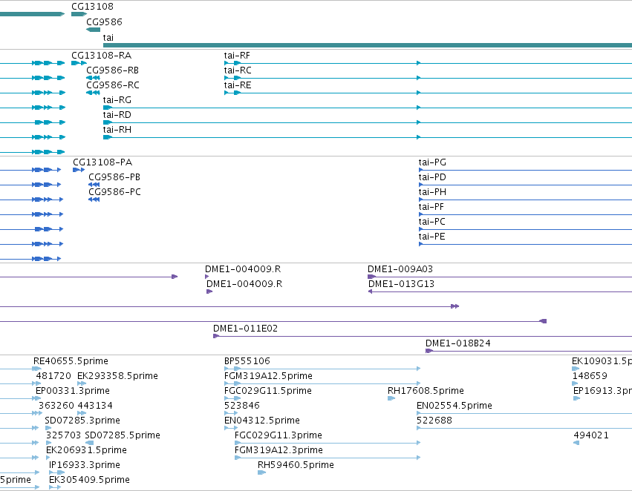Click the CG9586 gene feature
The height and width of the screenshot is (491, 632).
(x=93, y=30)
